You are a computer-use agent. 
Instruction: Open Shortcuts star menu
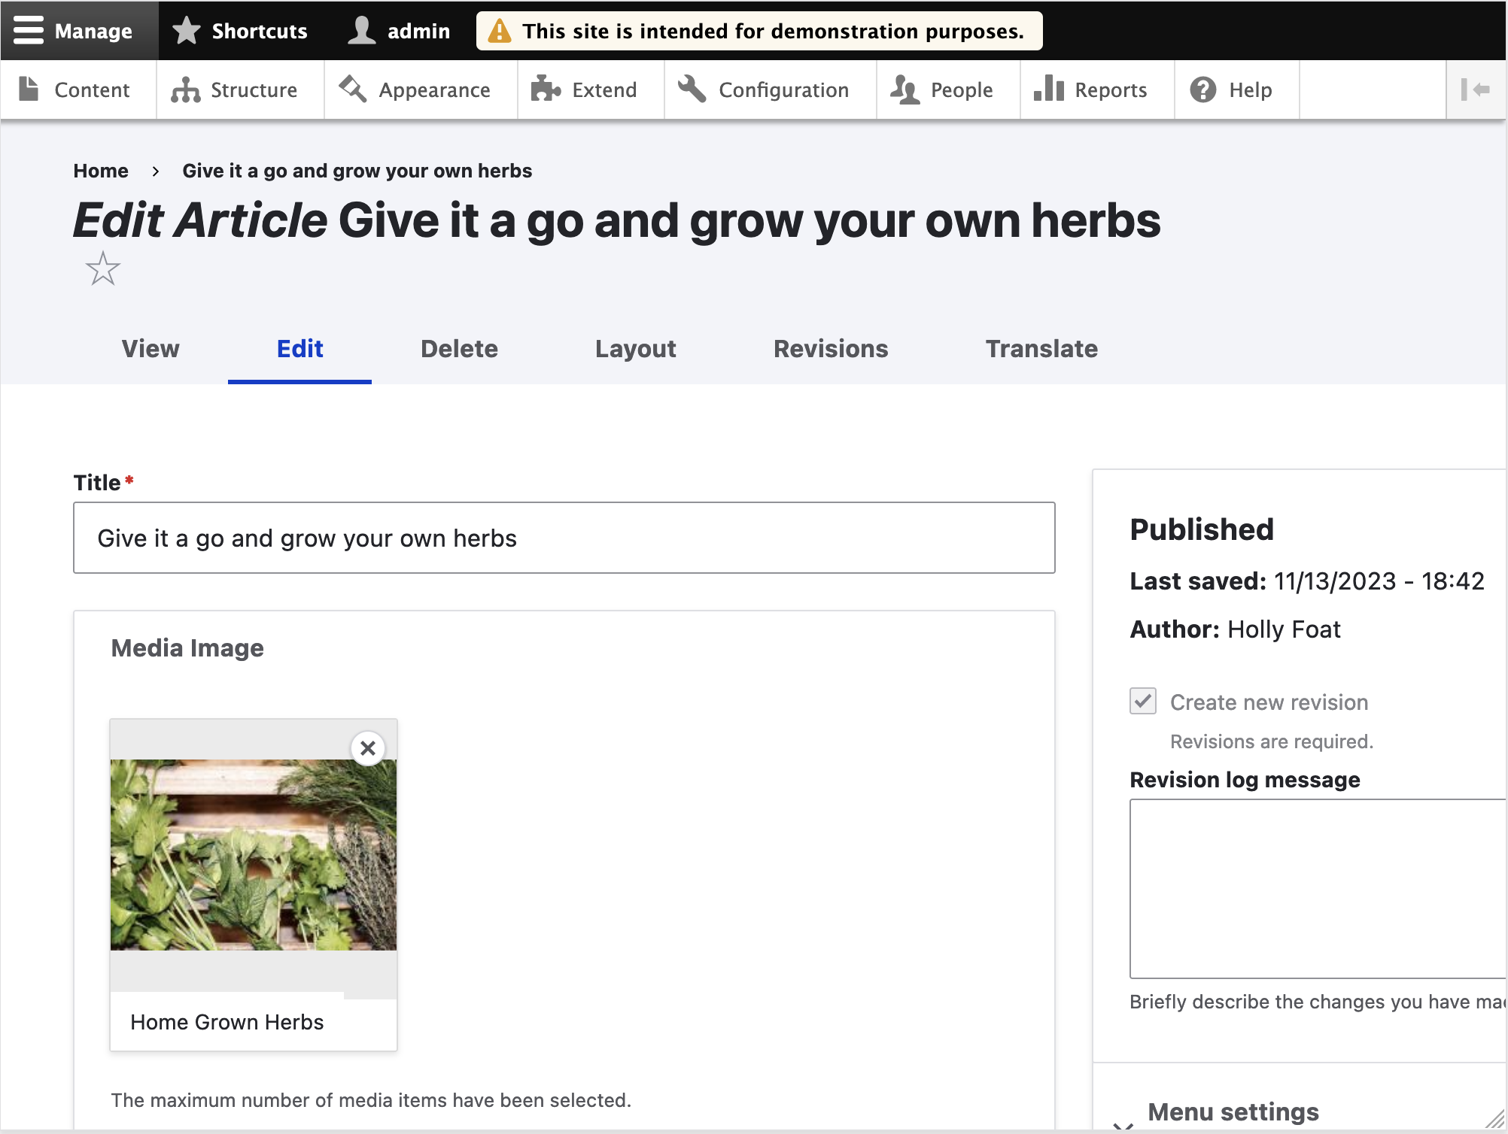click(x=240, y=31)
